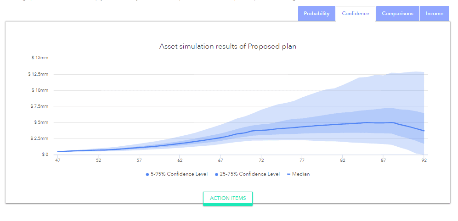Select the Confidence tab
The image size is (458, 221).
(356, 14)
